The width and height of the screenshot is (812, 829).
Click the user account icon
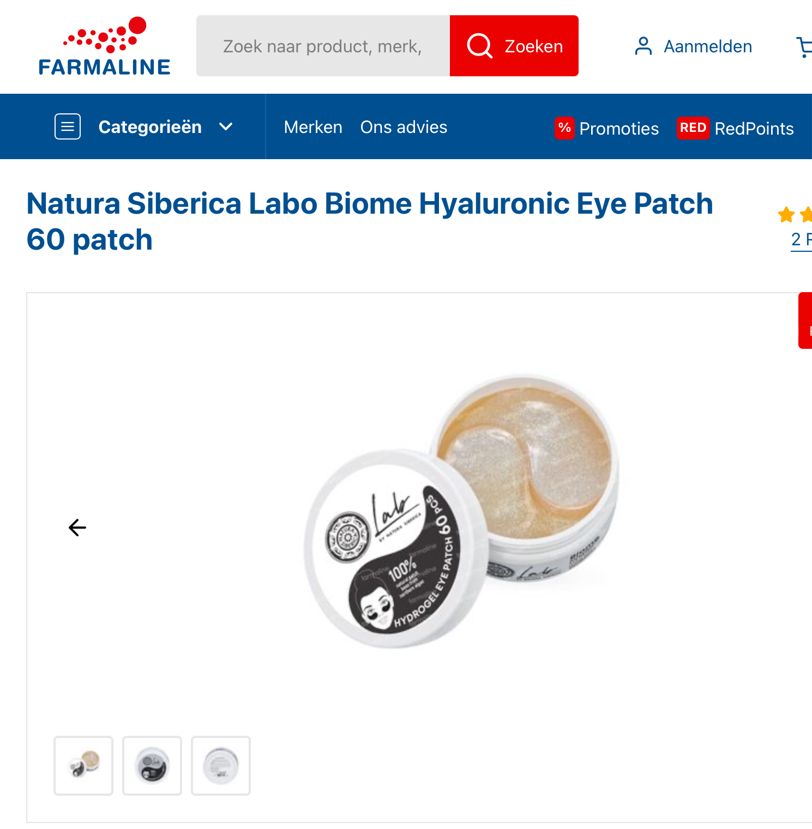[643, 46]
